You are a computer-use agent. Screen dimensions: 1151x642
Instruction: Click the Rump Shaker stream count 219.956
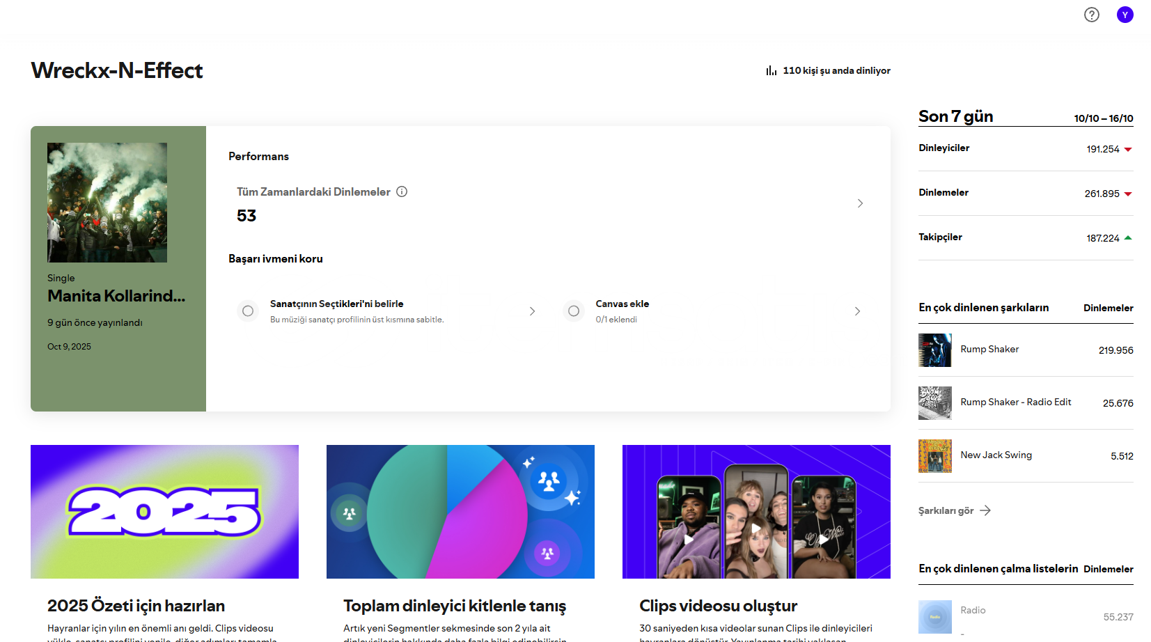click(x=1115, y=350)
